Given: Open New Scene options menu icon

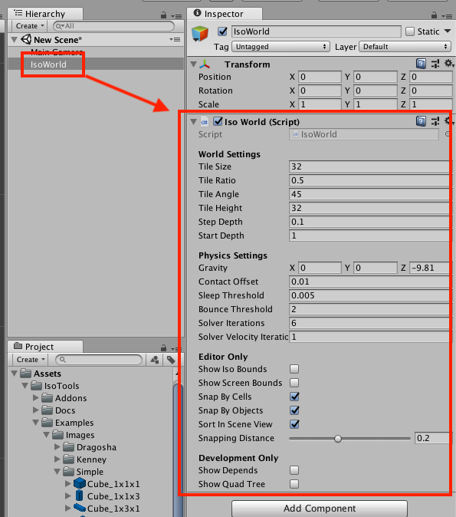Looking at the screenshot, I should click(x=175, y=40).
